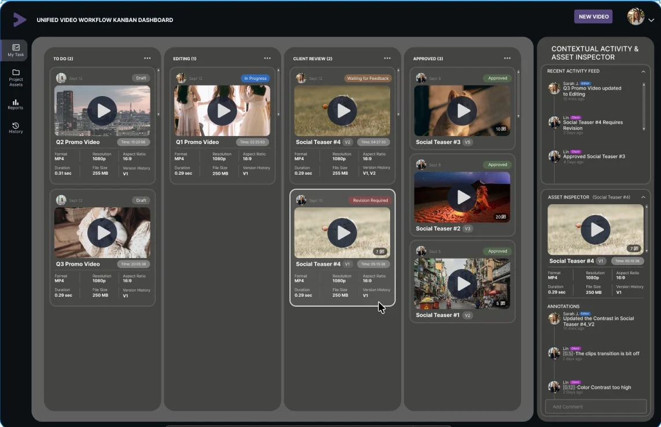Click the V3 version tag on Social Teaser #2
This screenshot has height=427, width=661.
[467, 229]
